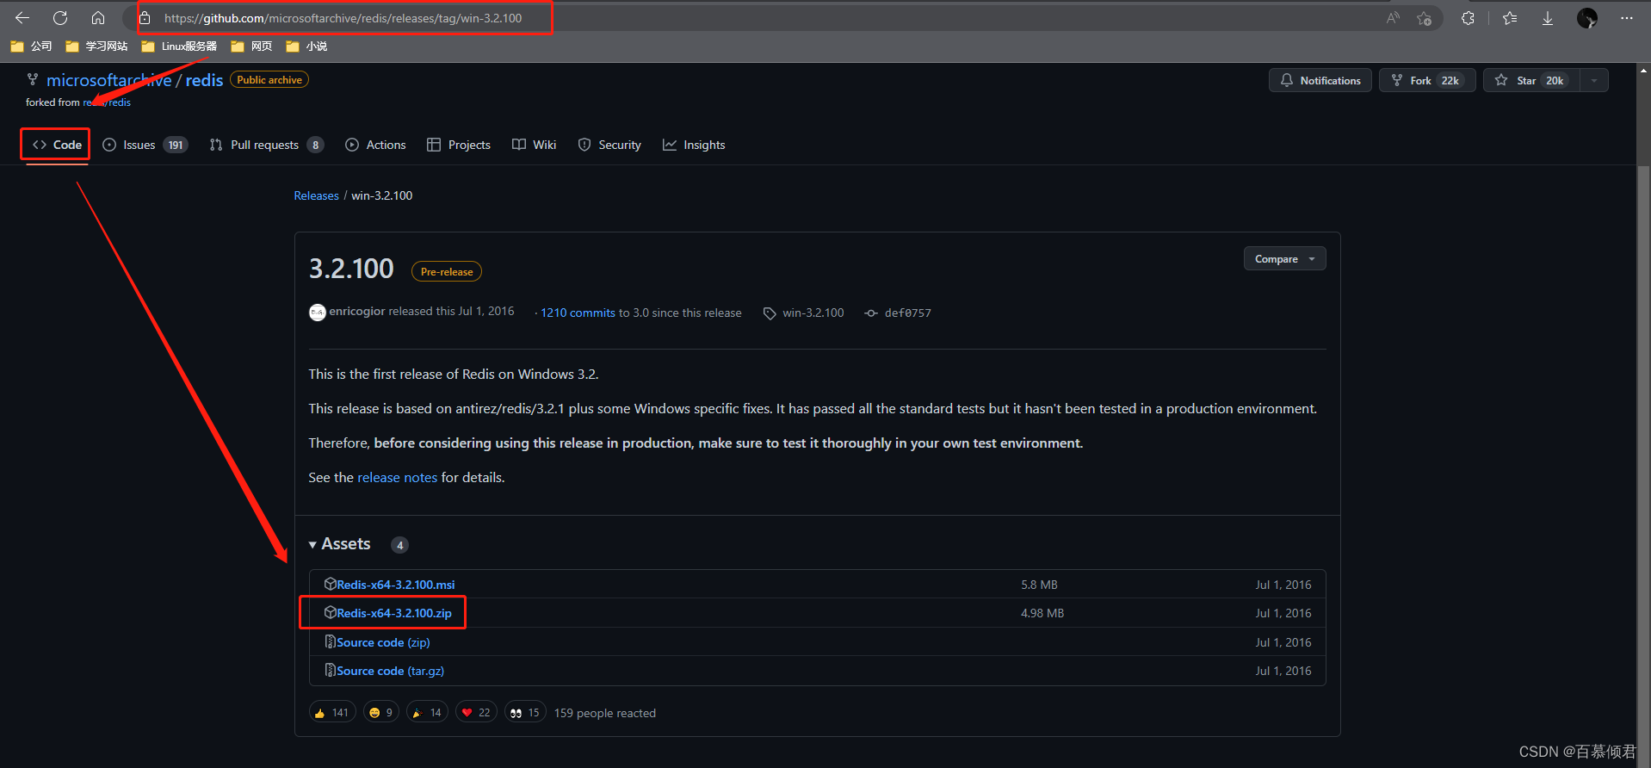Open the 公司 bookmarks folder

(32, 46)
